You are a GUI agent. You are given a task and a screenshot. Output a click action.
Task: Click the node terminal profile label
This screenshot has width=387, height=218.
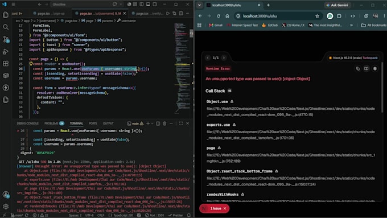point(135,123)
